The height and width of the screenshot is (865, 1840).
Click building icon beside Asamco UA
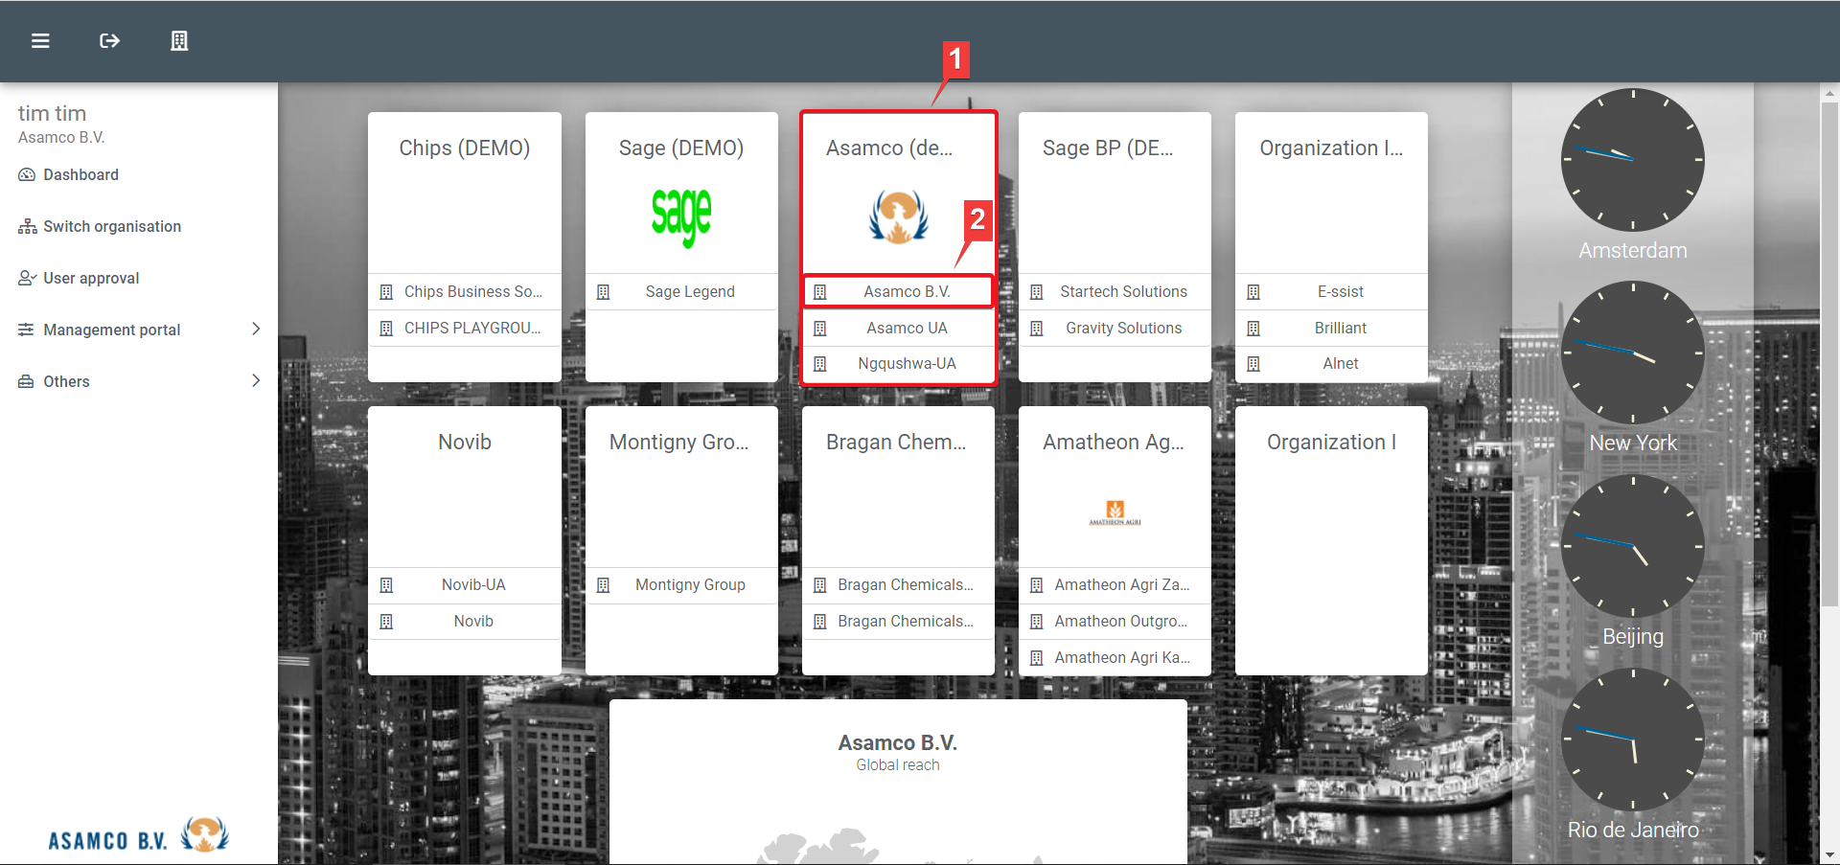pos(819,329)
